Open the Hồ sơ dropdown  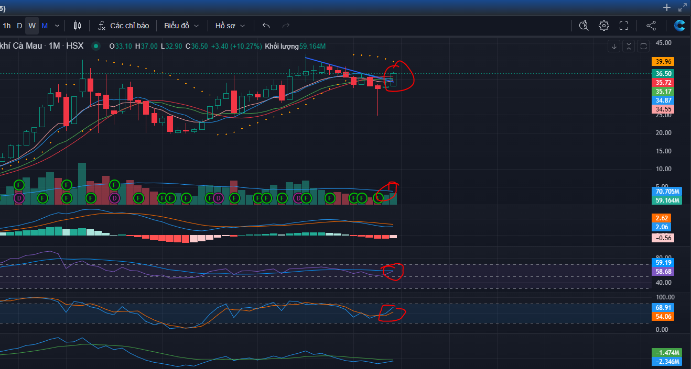point(230,26)
